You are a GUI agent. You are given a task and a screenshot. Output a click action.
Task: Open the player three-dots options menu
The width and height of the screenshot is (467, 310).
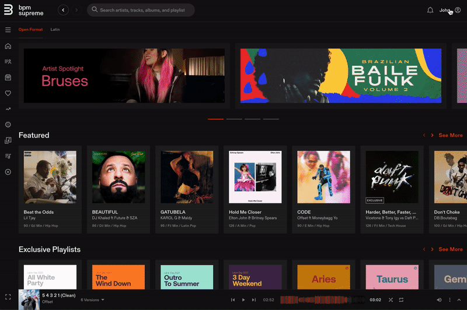coord(449,300)
